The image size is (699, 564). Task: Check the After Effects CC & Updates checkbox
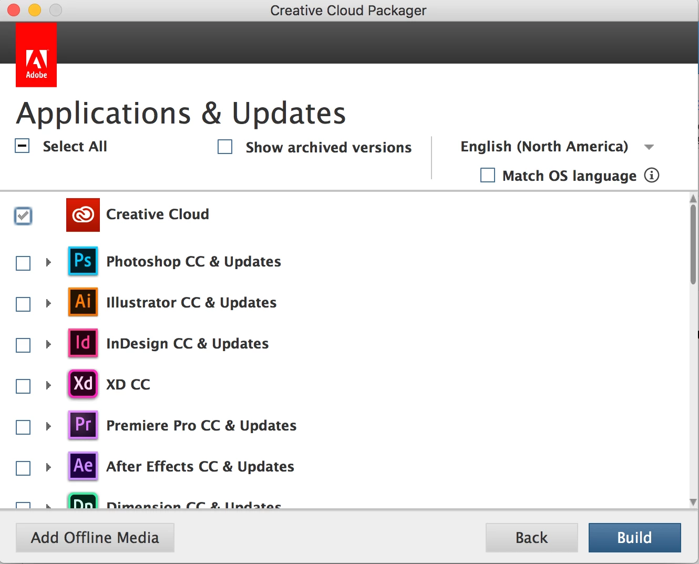point(23,468)
